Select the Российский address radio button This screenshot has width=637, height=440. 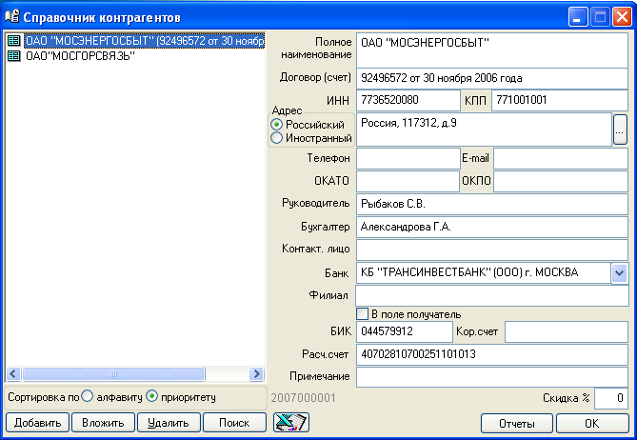coord(277,125)
